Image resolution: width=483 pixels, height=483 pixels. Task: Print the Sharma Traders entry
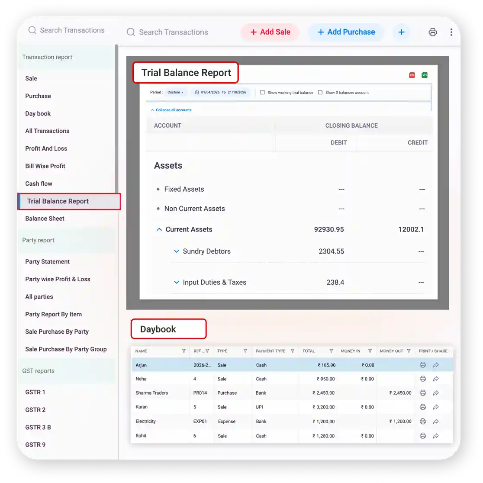[x=422, y=393]
